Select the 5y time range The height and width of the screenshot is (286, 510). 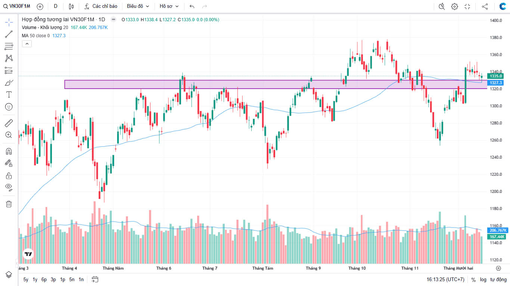[x=26, y=279]
